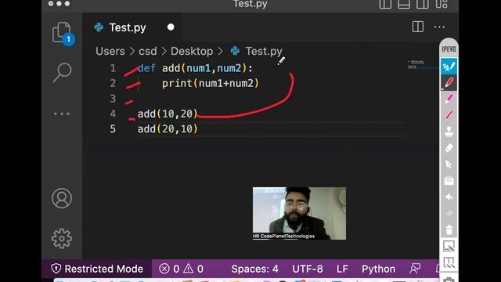Toggle primary side bar from title bar
This screenshot has width=501, height=282.
(385, 4)
